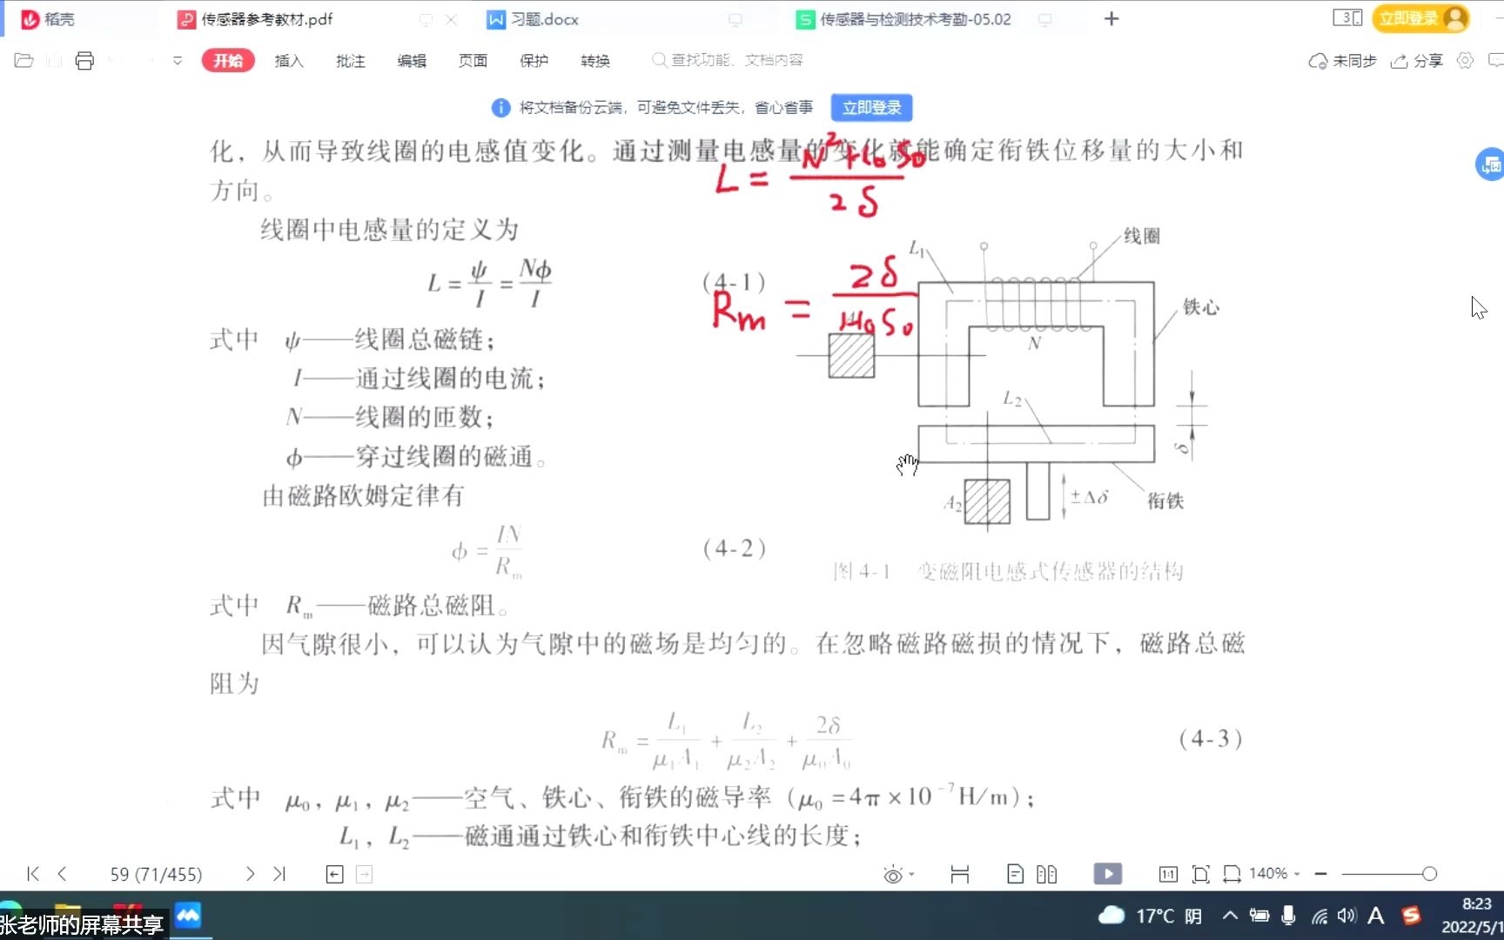Set zoom to actual size 1:1
The height and width of the screenshot is (940, 1504).
point(1167,874)
